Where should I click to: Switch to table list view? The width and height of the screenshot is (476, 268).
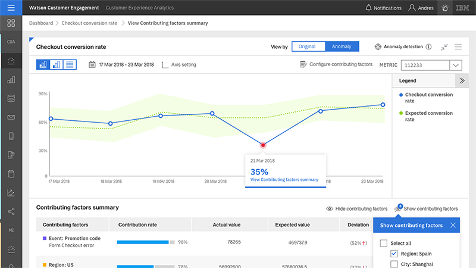70,64
